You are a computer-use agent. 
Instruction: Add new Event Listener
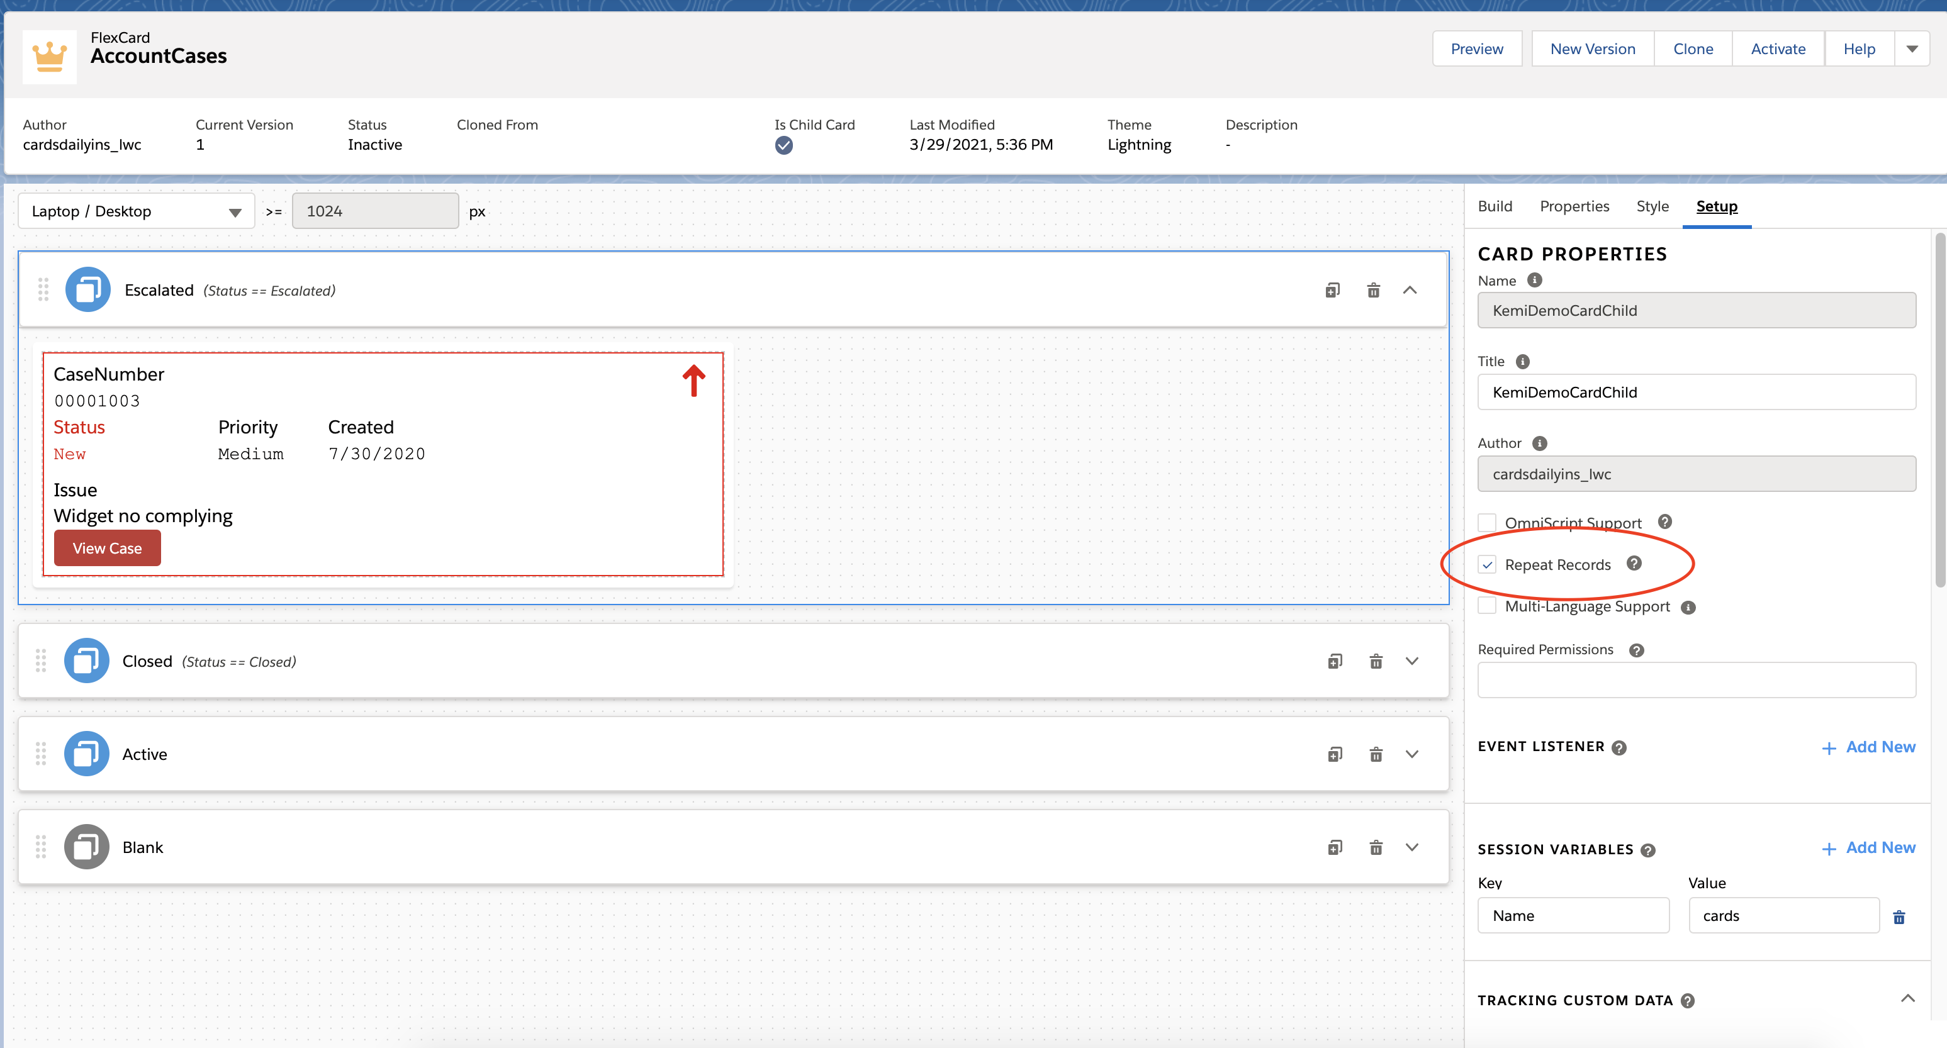(1868, 747)
